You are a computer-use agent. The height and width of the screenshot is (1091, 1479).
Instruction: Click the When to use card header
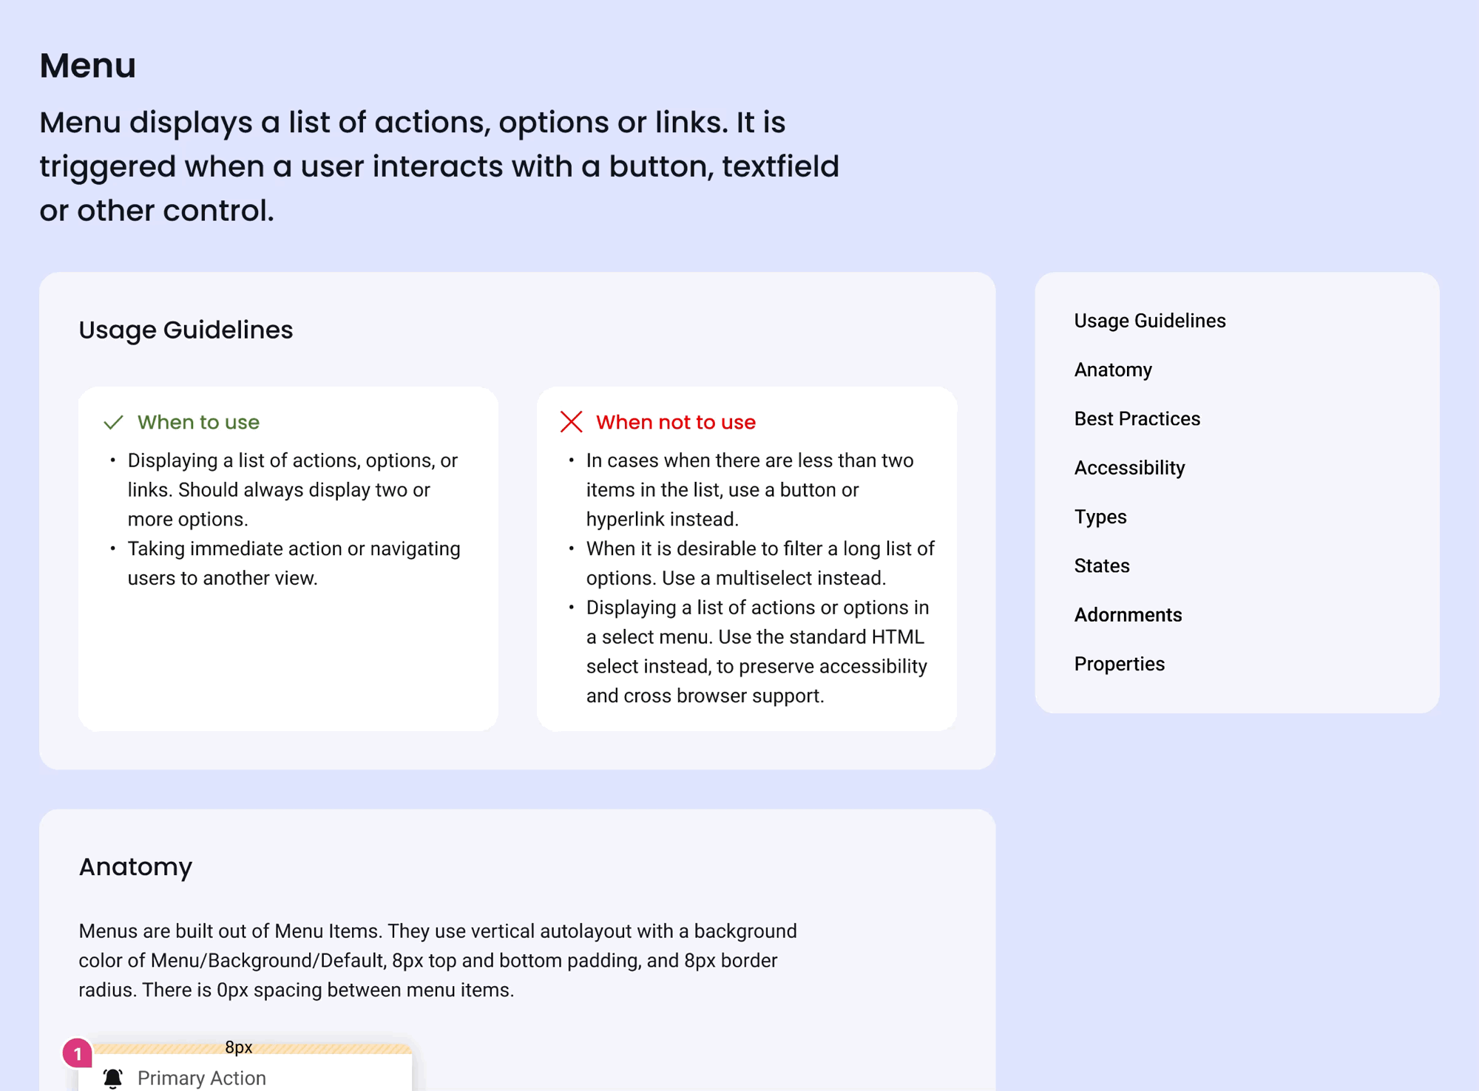tap(198, 422)
